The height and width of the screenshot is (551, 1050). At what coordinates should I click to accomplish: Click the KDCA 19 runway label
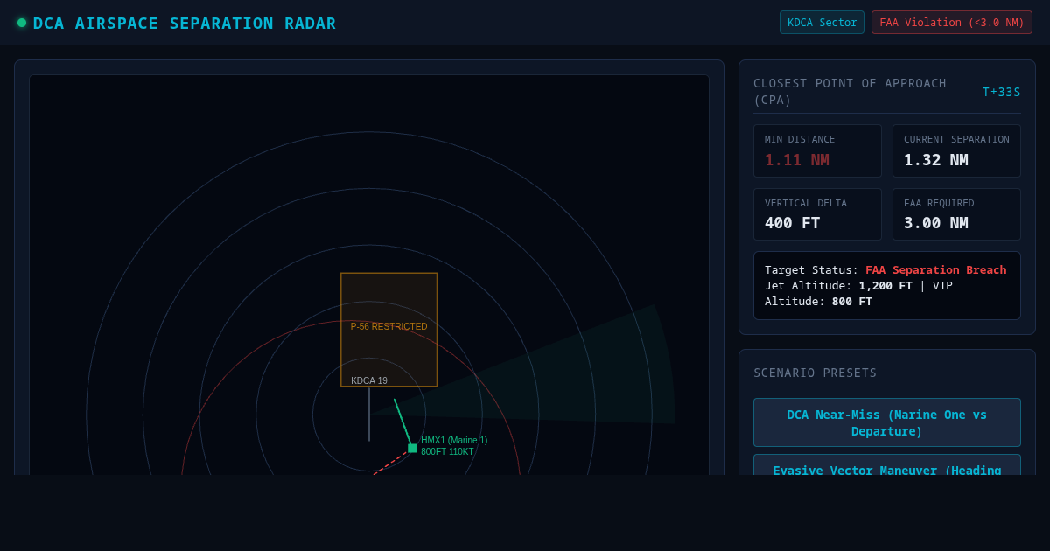point(369,381)
